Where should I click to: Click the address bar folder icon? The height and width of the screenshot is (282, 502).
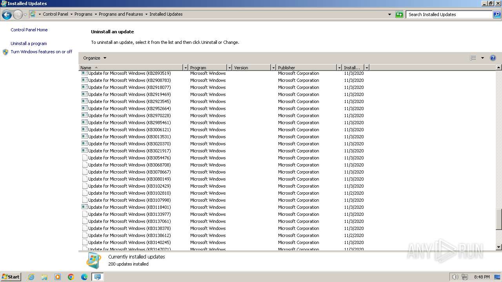point(33,14)
